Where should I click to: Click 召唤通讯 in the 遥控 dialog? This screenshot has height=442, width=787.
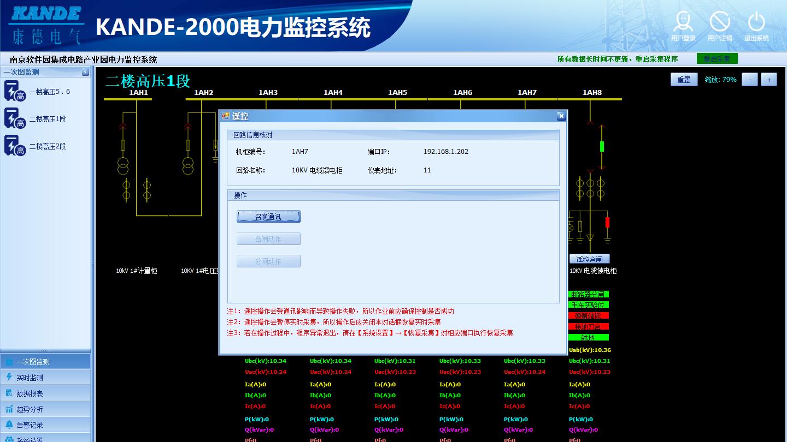click(x=268, y=216)
